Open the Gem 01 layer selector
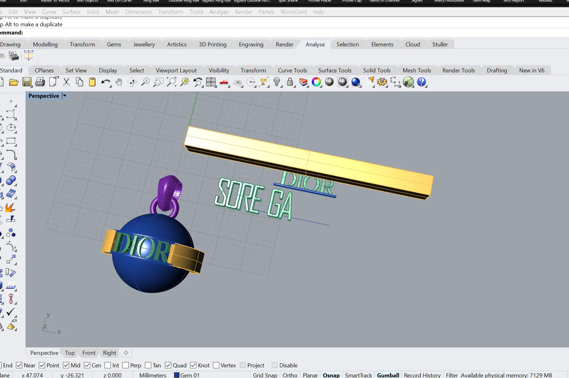Viewport: 569px width, 378px height. [187, 375]
